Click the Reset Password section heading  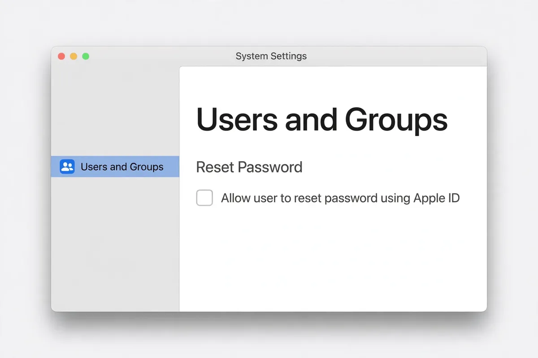249,167
